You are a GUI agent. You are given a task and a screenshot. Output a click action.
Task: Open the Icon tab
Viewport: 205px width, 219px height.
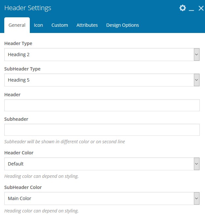click(38, 25)
